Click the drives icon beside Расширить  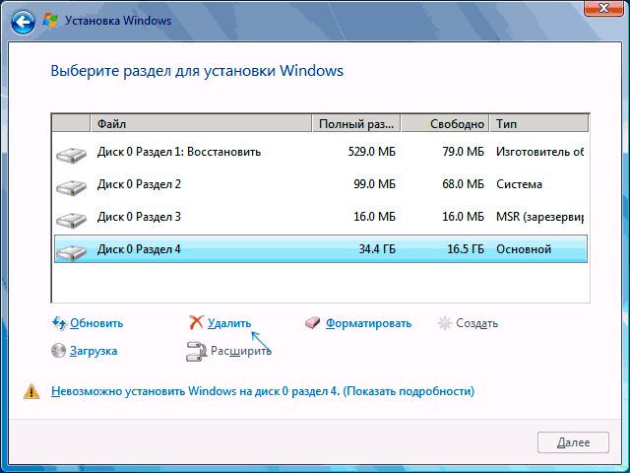pyautogui.click(x=197, y=351)
